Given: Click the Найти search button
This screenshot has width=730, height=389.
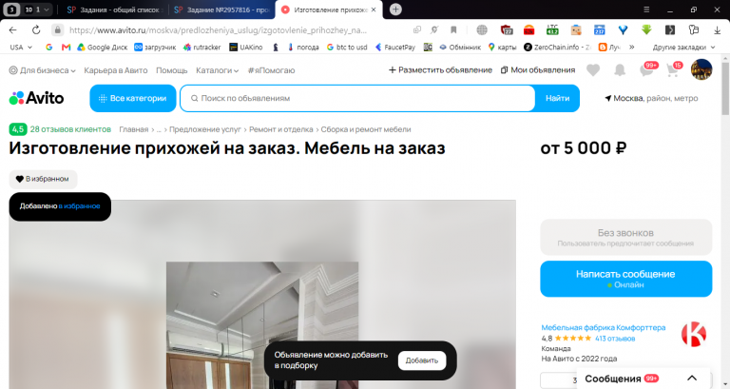Looking at the screenshot, I should [x=557, y=98].
